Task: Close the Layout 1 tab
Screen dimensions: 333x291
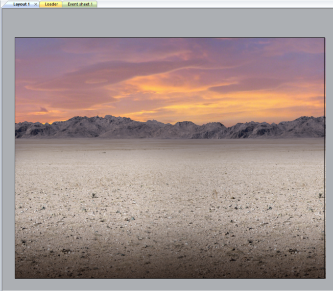Action: [36, 4]
